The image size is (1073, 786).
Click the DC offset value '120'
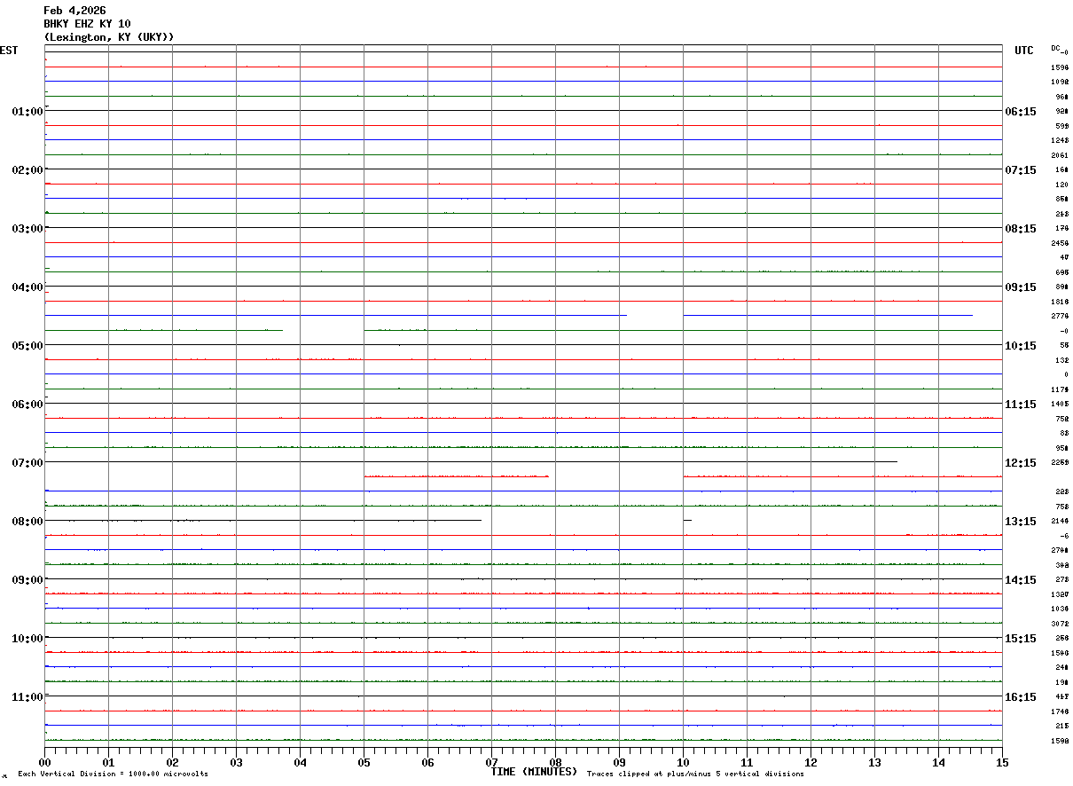point(1061,185)
